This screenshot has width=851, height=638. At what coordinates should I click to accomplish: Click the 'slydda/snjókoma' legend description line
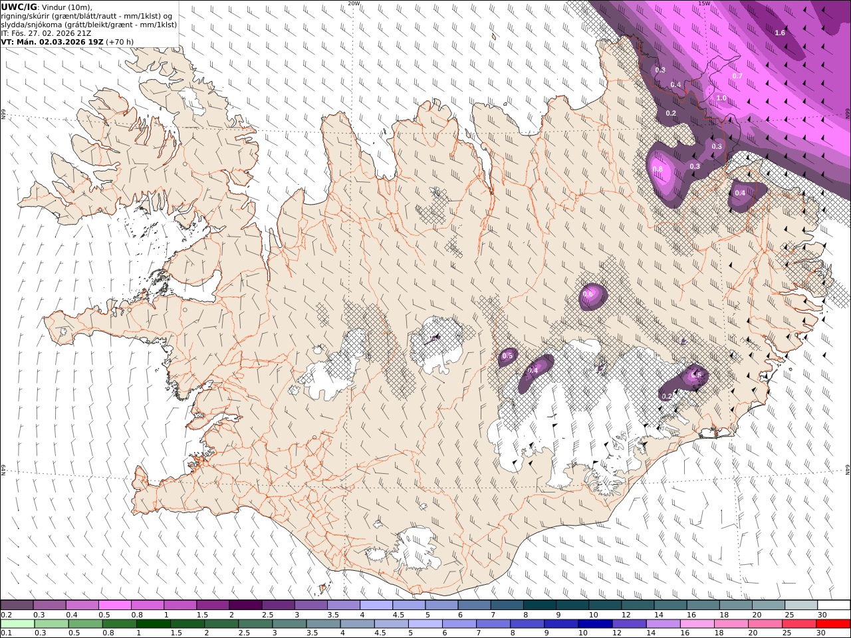pyautogui.click(x=89, y=25)
